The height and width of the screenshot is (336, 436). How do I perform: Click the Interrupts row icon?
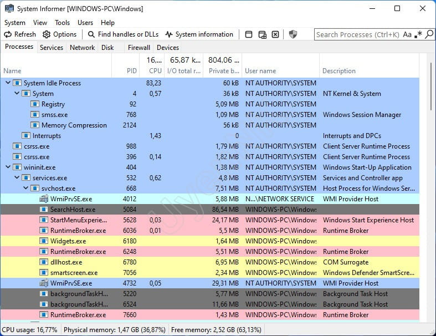point(26,136)
